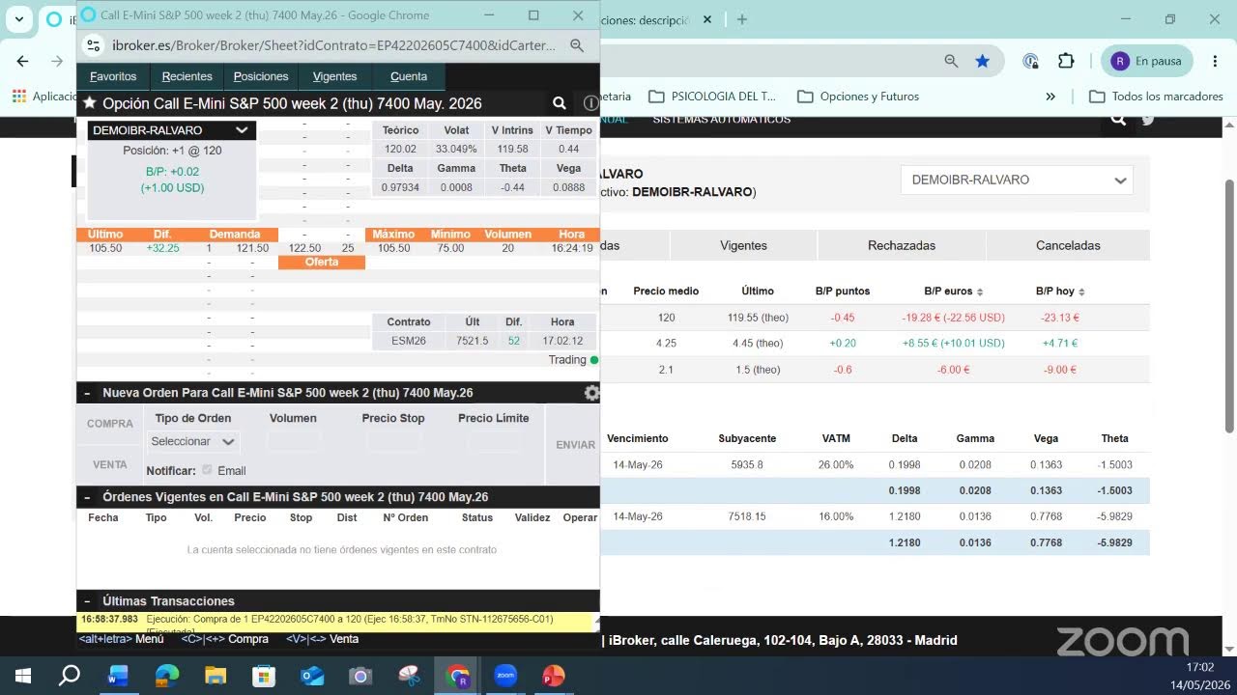Launch Snipping Tool from the taskbar
The image size is (1237, 695).
[x=409, y=676]
